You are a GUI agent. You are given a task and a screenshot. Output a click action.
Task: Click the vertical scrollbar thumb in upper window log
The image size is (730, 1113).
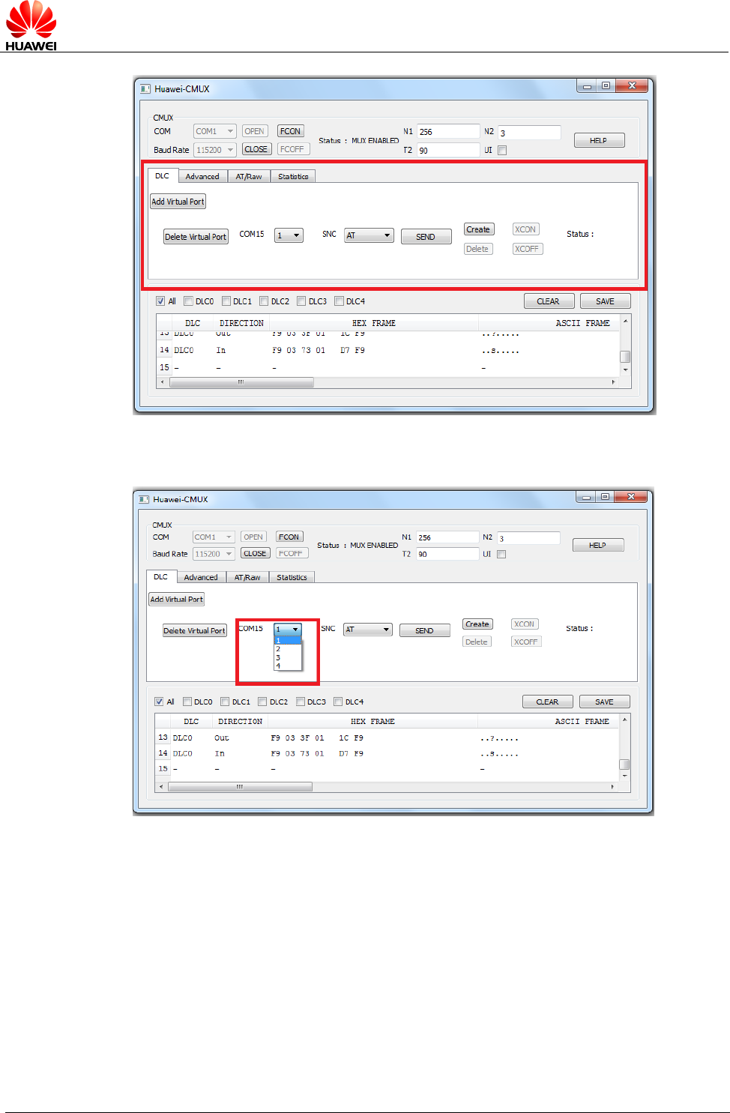pyautogui.click(x=625, y=357)
